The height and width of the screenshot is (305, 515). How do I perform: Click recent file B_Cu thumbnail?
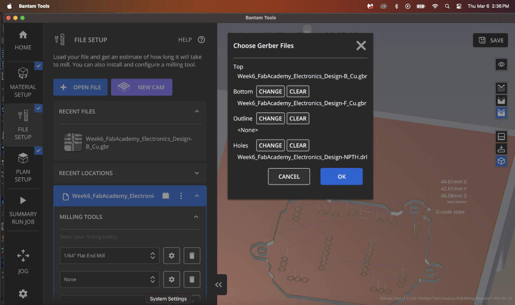pos(73,142)
